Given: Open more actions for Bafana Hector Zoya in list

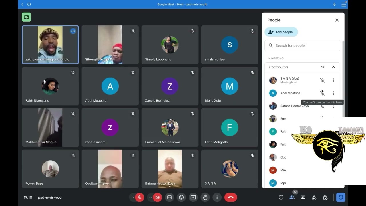Looking at the screenshot, I should click(x=333, y=106).
